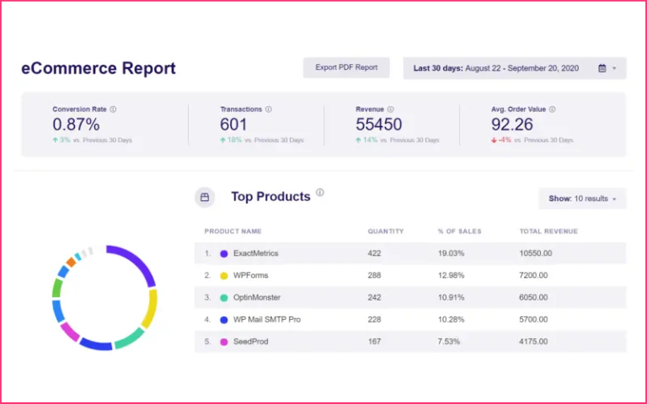647x404 pixels.
Task: Click the pink donut chart segment
Action: coord(70,332)
